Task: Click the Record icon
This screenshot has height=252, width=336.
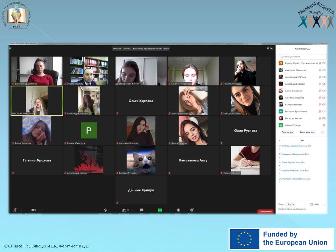Action: click(x=178, y=210)
